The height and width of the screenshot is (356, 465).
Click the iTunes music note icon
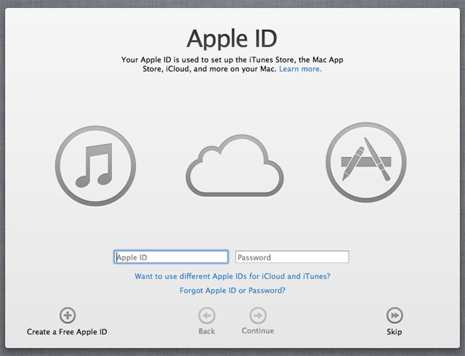coord(95,166)
